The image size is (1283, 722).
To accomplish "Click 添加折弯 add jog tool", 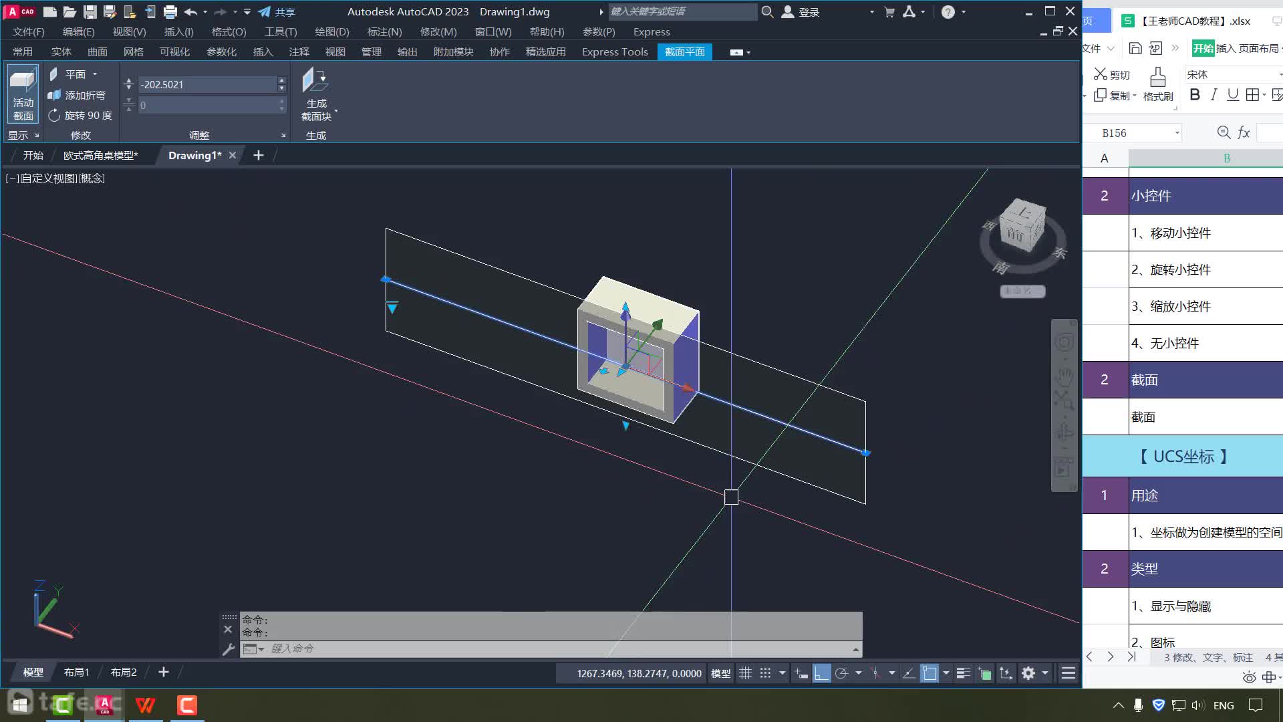I will point(77,95).
